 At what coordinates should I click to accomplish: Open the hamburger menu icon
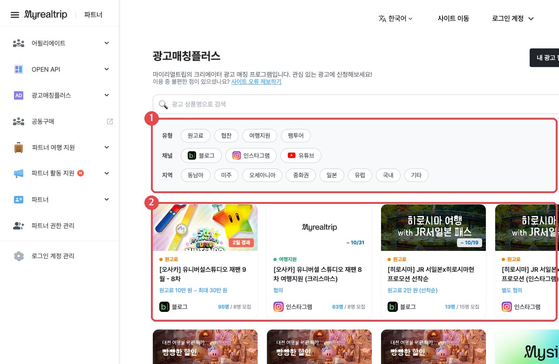(15, 15)
